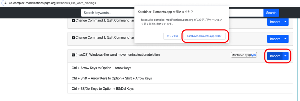The width and height of the screenshot is (300, 101).
Task: Import the second Change Command_L rule
Action: click(x=275, y=39)
